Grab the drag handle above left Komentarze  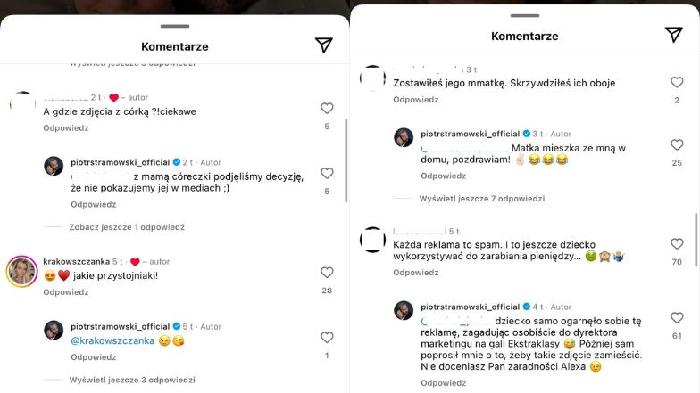tap(175, 25)
